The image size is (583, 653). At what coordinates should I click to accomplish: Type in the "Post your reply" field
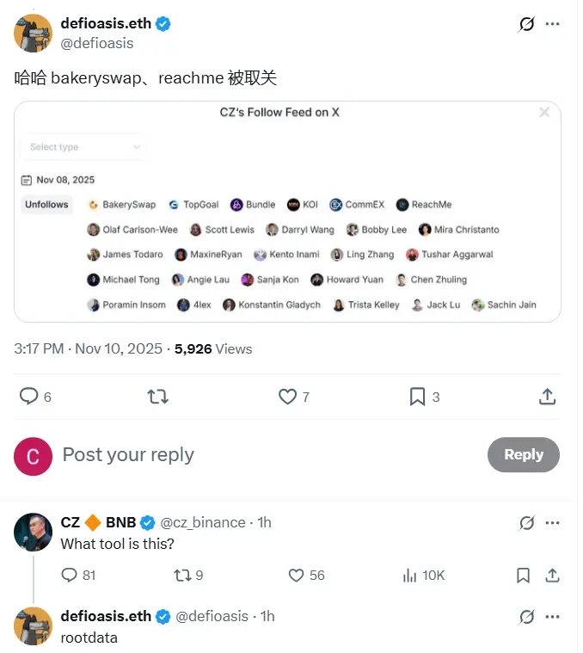[x=258, y=455]
